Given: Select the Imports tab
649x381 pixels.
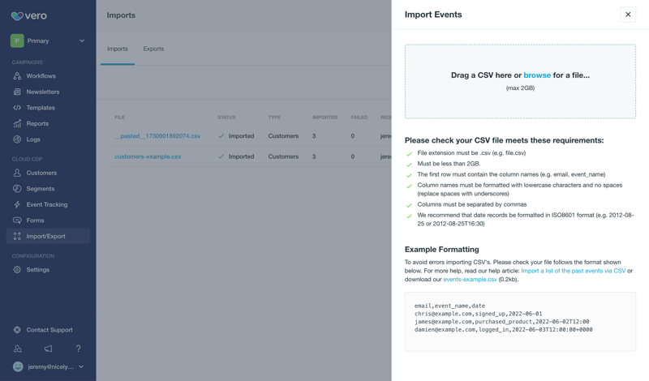Looking at the screenshot, I should point(118,49).
